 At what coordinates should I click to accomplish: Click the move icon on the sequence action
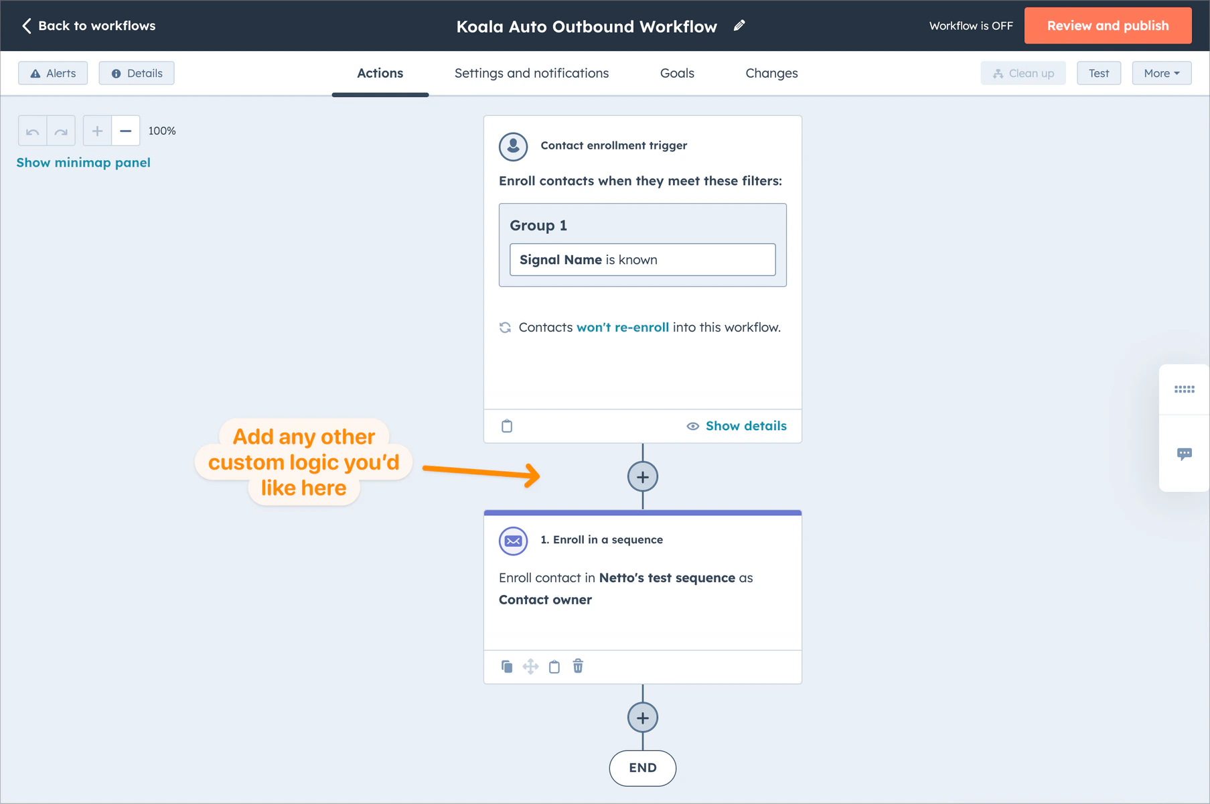pyautogui.click(x=530, y=666)
